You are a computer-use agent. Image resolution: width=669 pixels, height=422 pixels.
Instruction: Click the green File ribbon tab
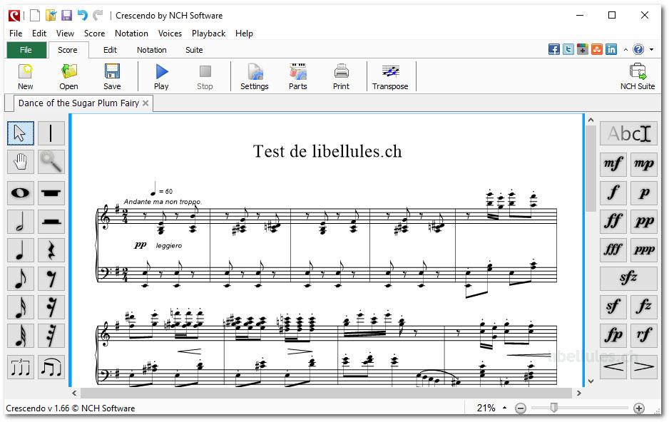point(26,50)
